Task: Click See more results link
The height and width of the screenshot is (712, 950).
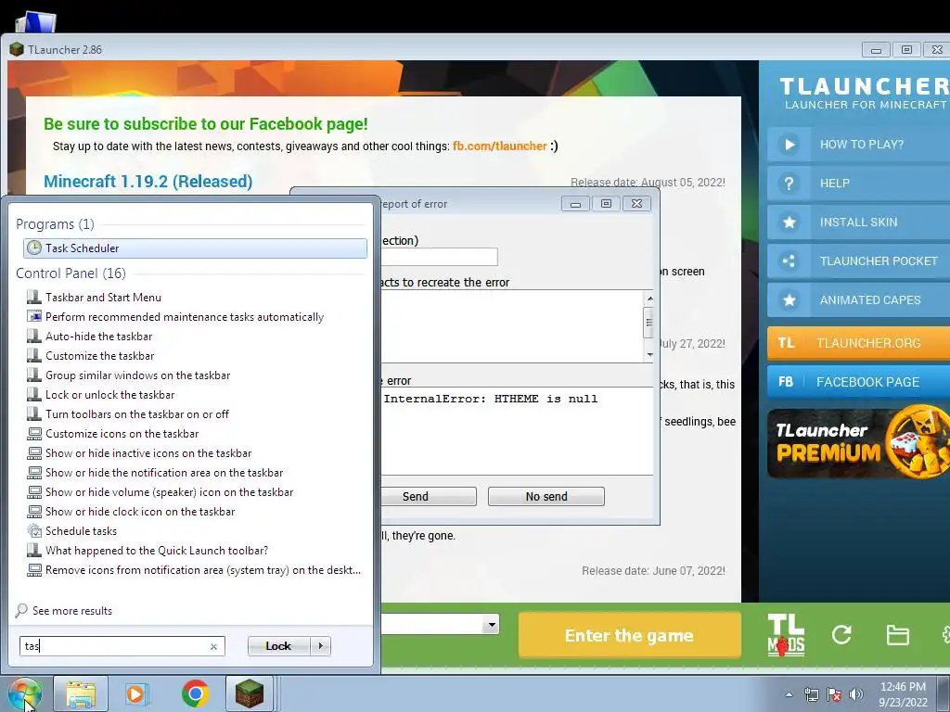Action: point(72,611)
